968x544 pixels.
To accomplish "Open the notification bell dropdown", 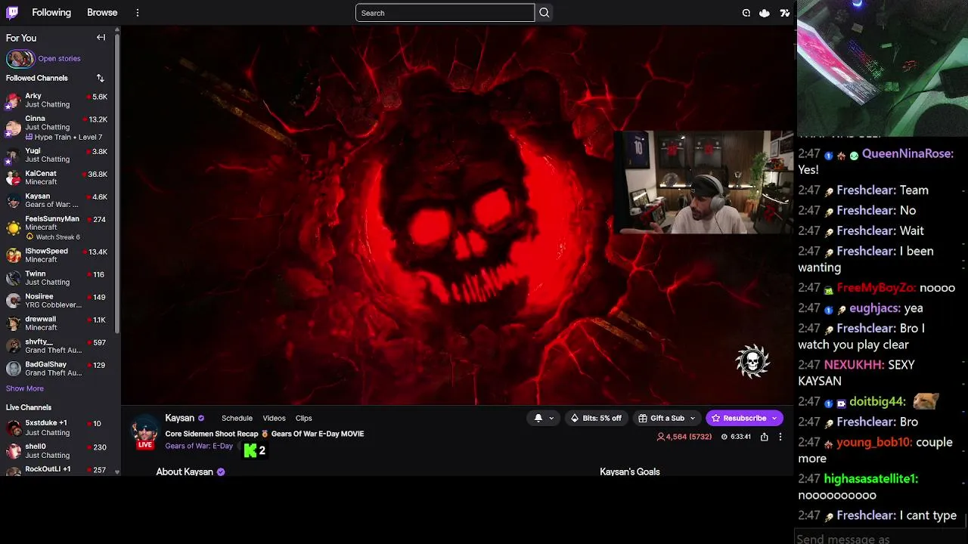I will tap(544, 418).
